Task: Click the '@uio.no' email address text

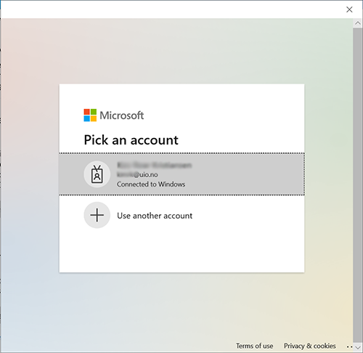Action: tap(137, 174)
